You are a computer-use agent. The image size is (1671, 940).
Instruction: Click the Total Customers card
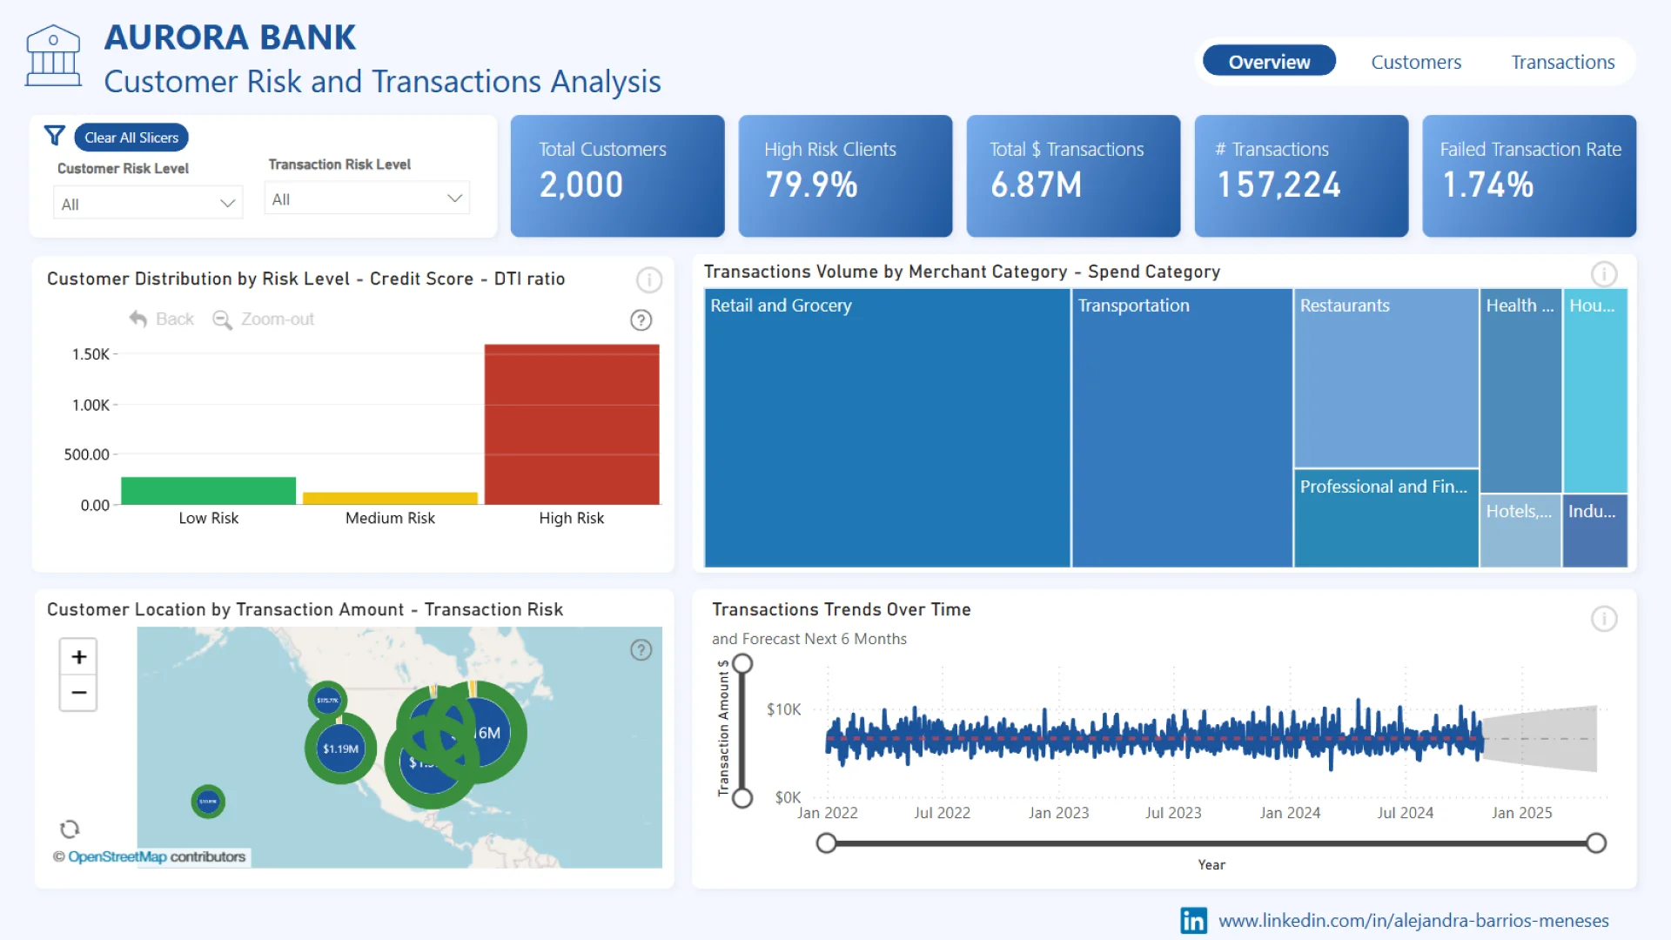[x=617, y=176]
